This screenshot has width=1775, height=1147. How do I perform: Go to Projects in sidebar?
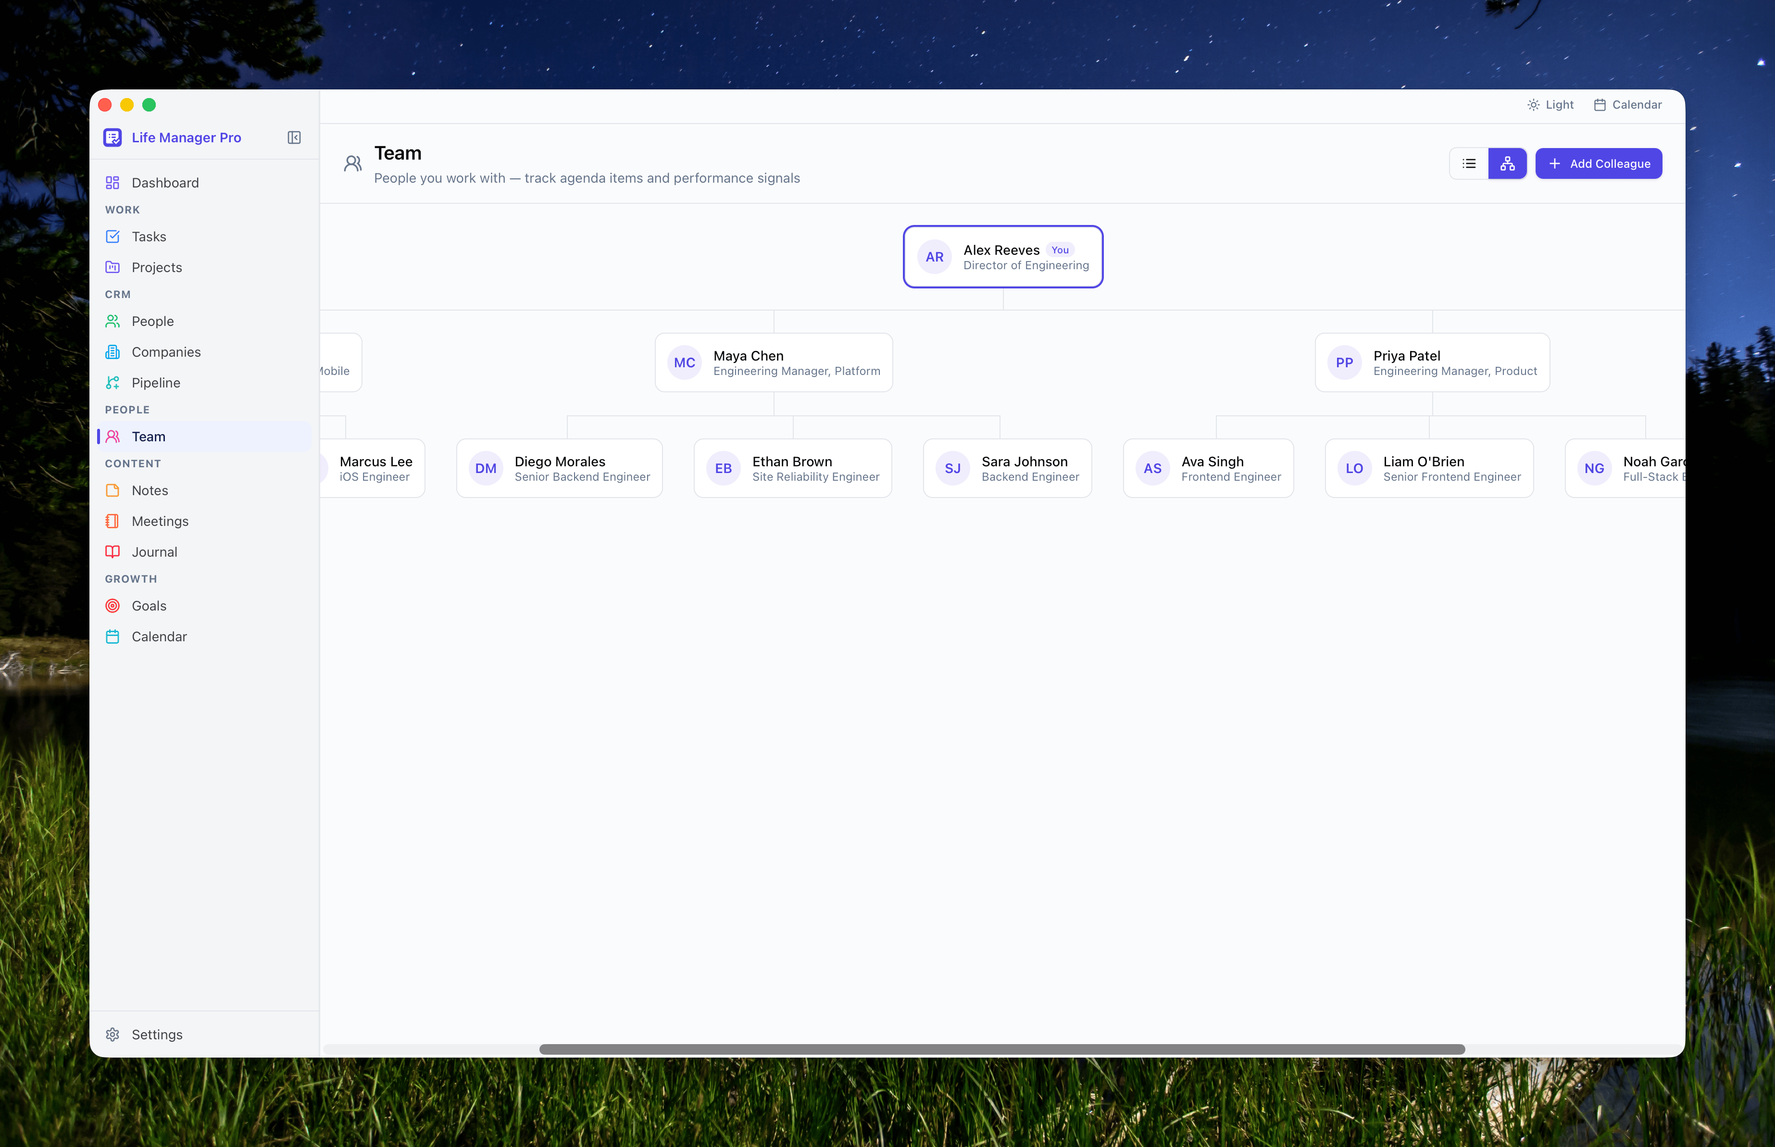(204, 267)
